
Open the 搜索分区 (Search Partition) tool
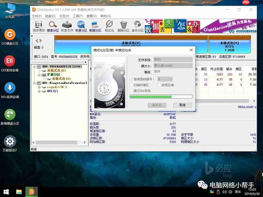[x=52, y=26]
